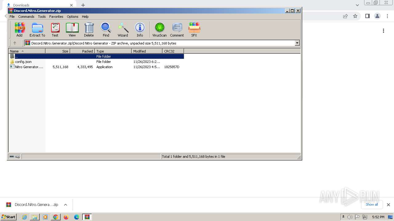
Task: Expand the archive path dropdown
Action: tap(297, 43)
